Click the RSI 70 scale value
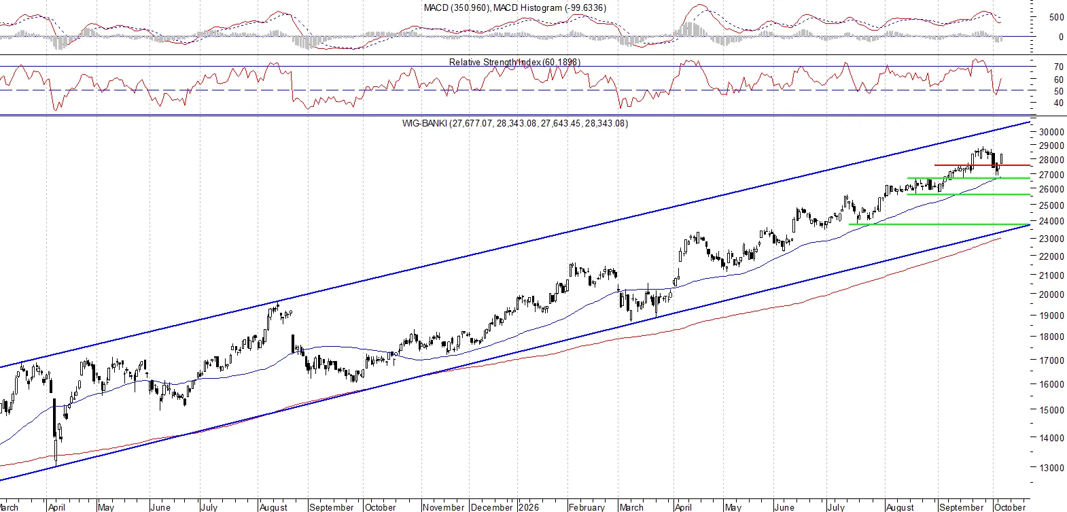Image resolution: width=1067 pixels, height=512 pixels. [1058, 67]
